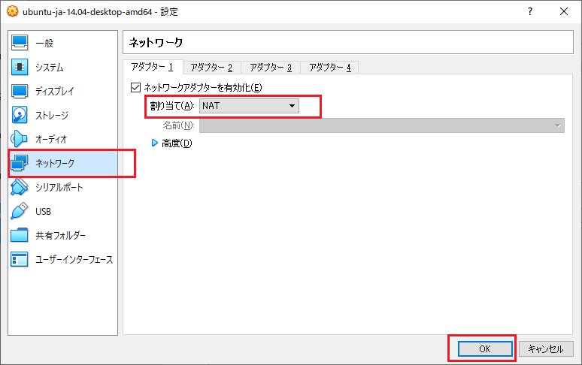The image size is (582, 365).
Task: Open the ディスプレイ (Display) settings icon
Action: 20,92
